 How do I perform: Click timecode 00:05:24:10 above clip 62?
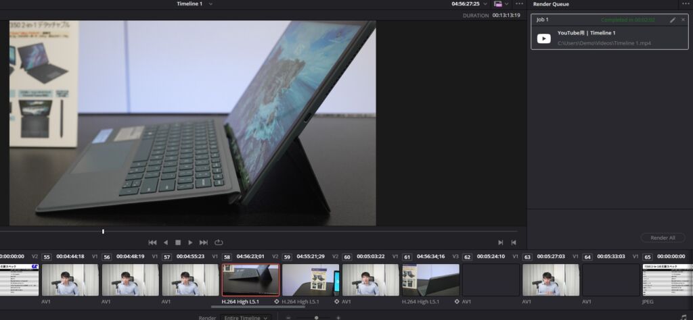pos(491,257)
